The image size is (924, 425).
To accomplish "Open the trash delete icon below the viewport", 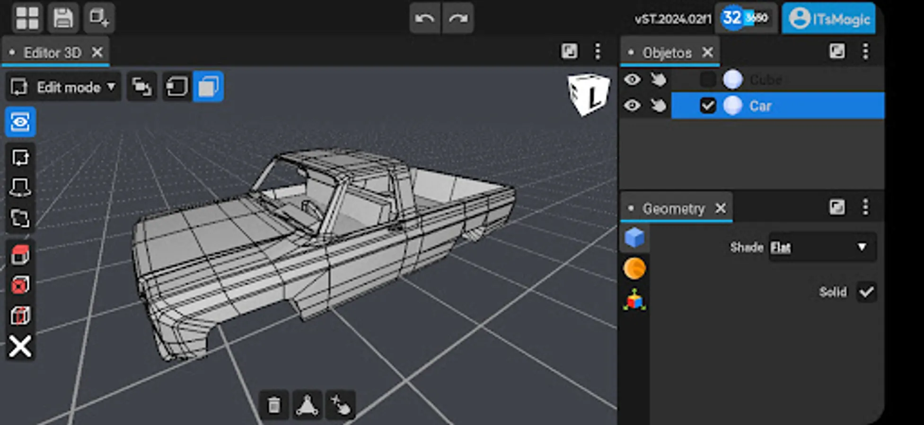I will point(273,405).
